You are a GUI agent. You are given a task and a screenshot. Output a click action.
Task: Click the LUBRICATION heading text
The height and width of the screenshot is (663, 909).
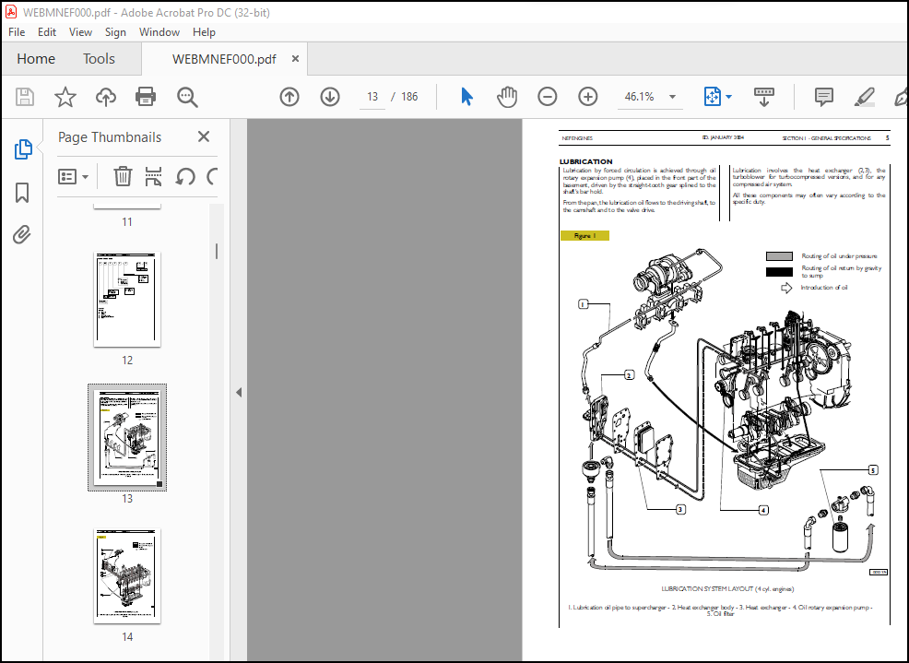[585, 161]
